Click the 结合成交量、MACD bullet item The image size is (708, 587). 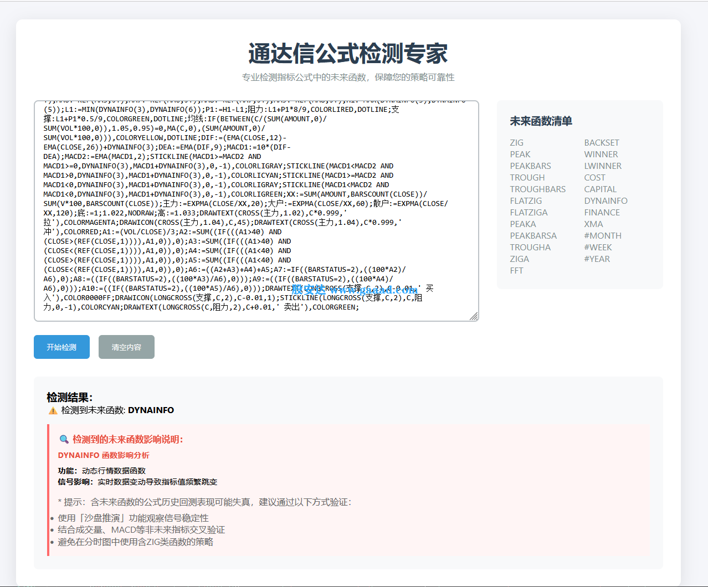(x=141, y=529)
